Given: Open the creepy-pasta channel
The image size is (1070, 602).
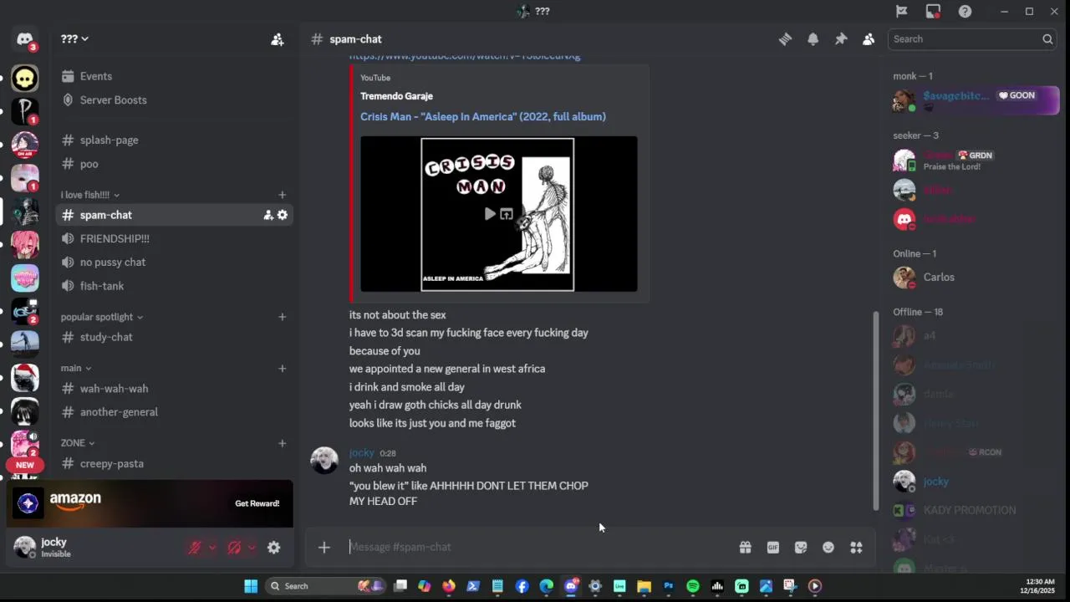Looking at the screenshot, I should pos(174,463).
